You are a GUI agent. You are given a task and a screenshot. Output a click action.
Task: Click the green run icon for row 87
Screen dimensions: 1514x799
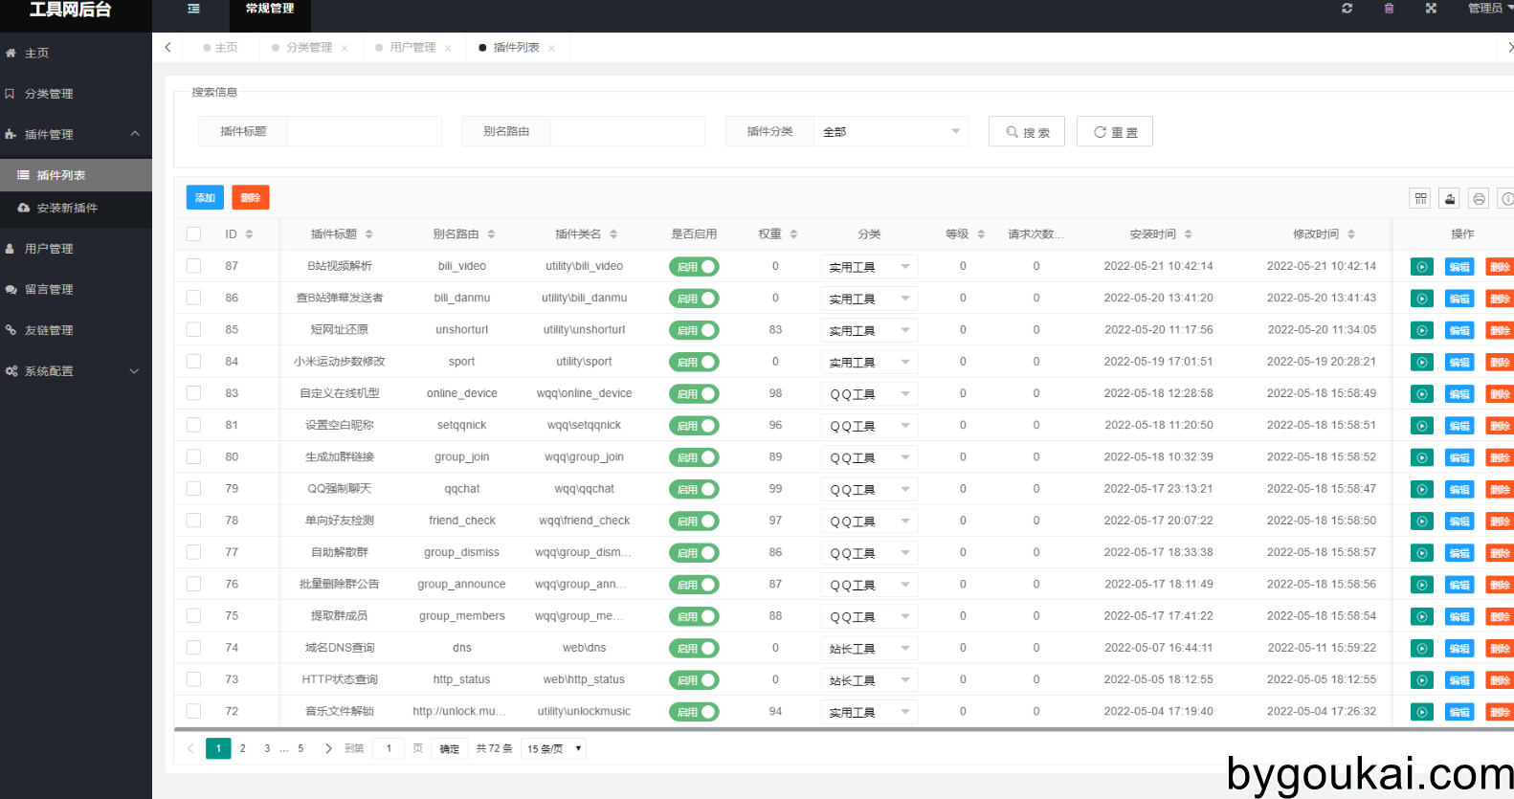pos(1422,267)
